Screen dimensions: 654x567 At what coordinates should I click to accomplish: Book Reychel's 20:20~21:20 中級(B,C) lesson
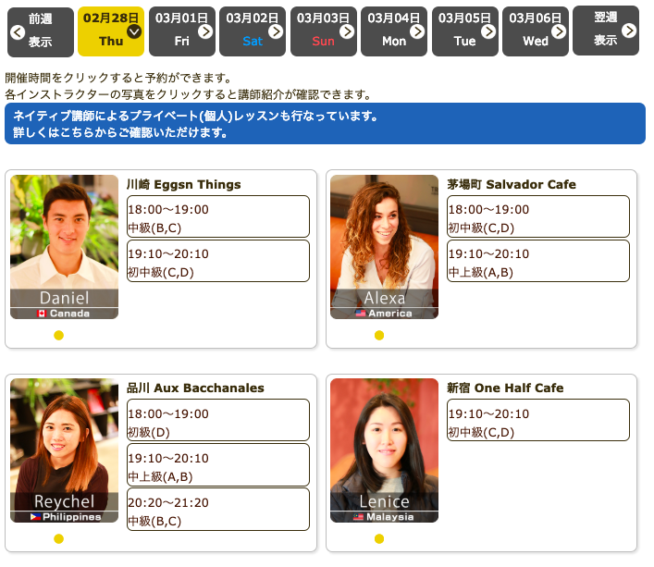pyautogui.click(x=217, y=510)
